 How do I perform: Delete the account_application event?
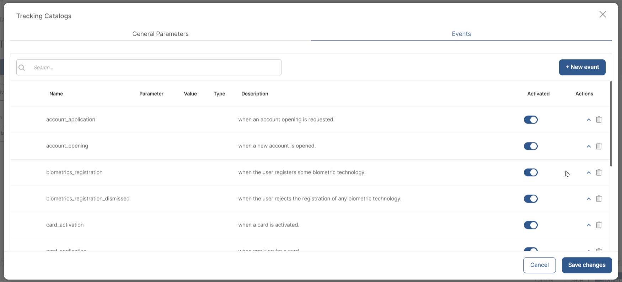click(599, 120)
